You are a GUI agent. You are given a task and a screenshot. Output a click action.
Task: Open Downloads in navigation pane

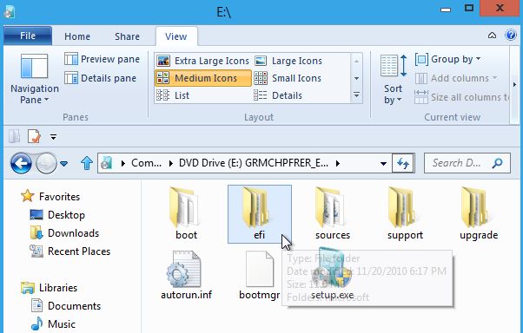[x=64, y=233]
